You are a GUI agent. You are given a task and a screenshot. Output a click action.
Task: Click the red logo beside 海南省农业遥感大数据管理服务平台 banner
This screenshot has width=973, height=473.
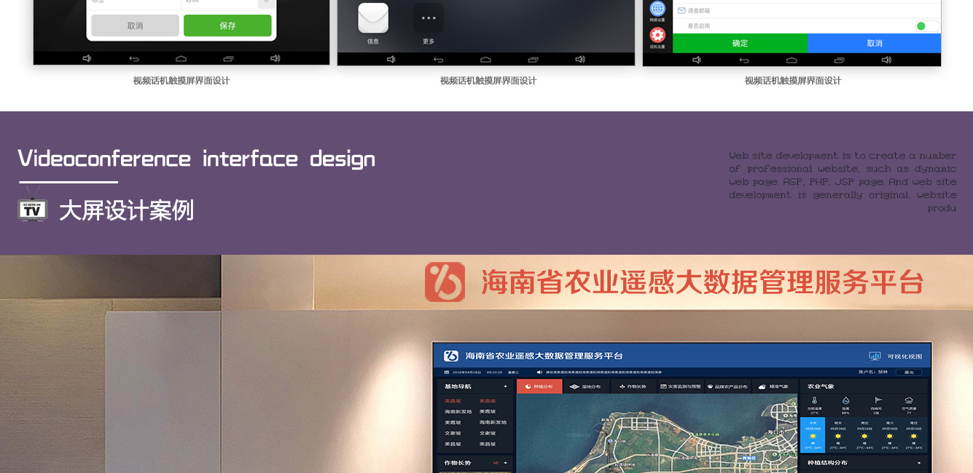445,282
